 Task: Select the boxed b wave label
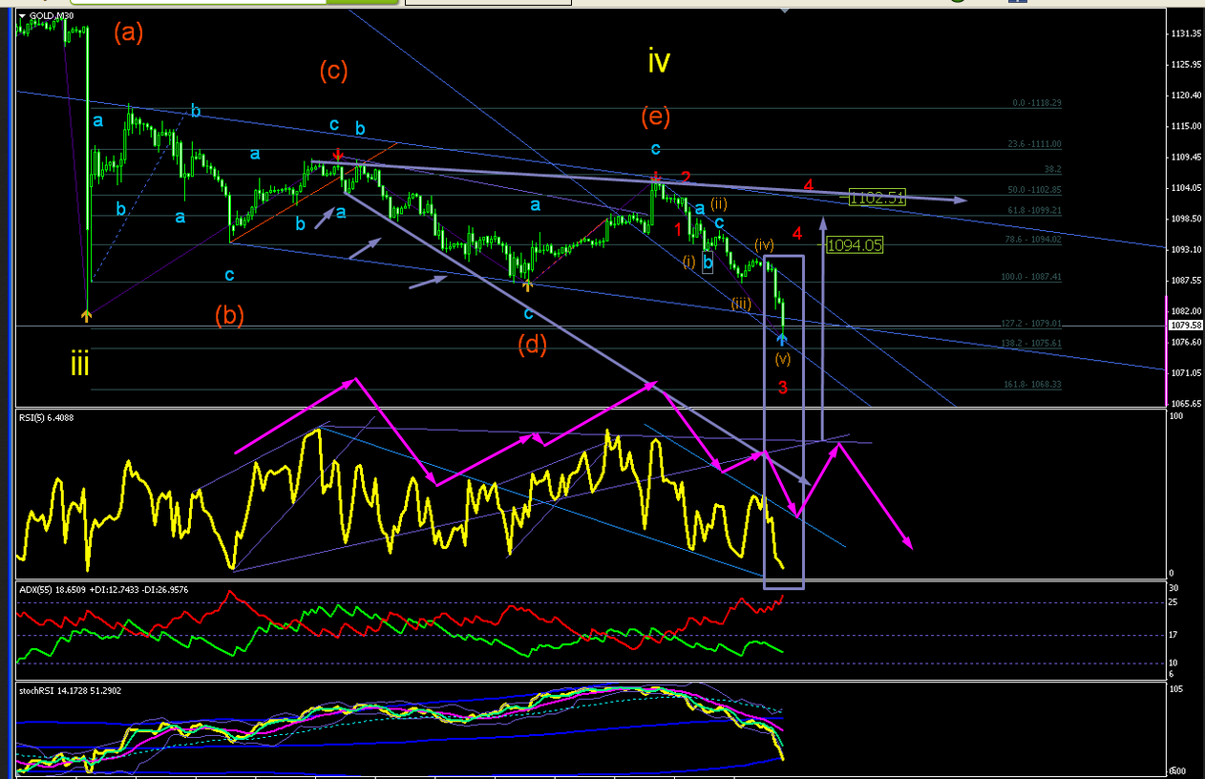coord(708,263)
